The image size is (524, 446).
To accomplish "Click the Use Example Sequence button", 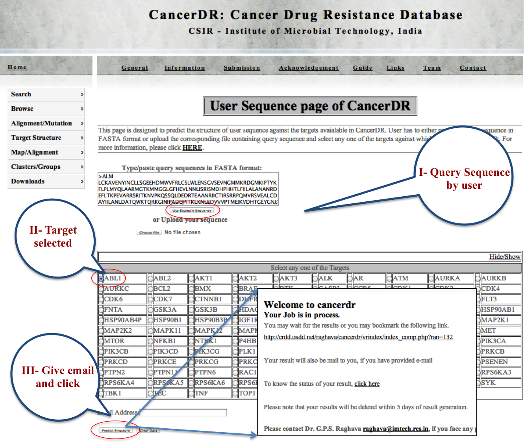I will [x=192, y=210].
